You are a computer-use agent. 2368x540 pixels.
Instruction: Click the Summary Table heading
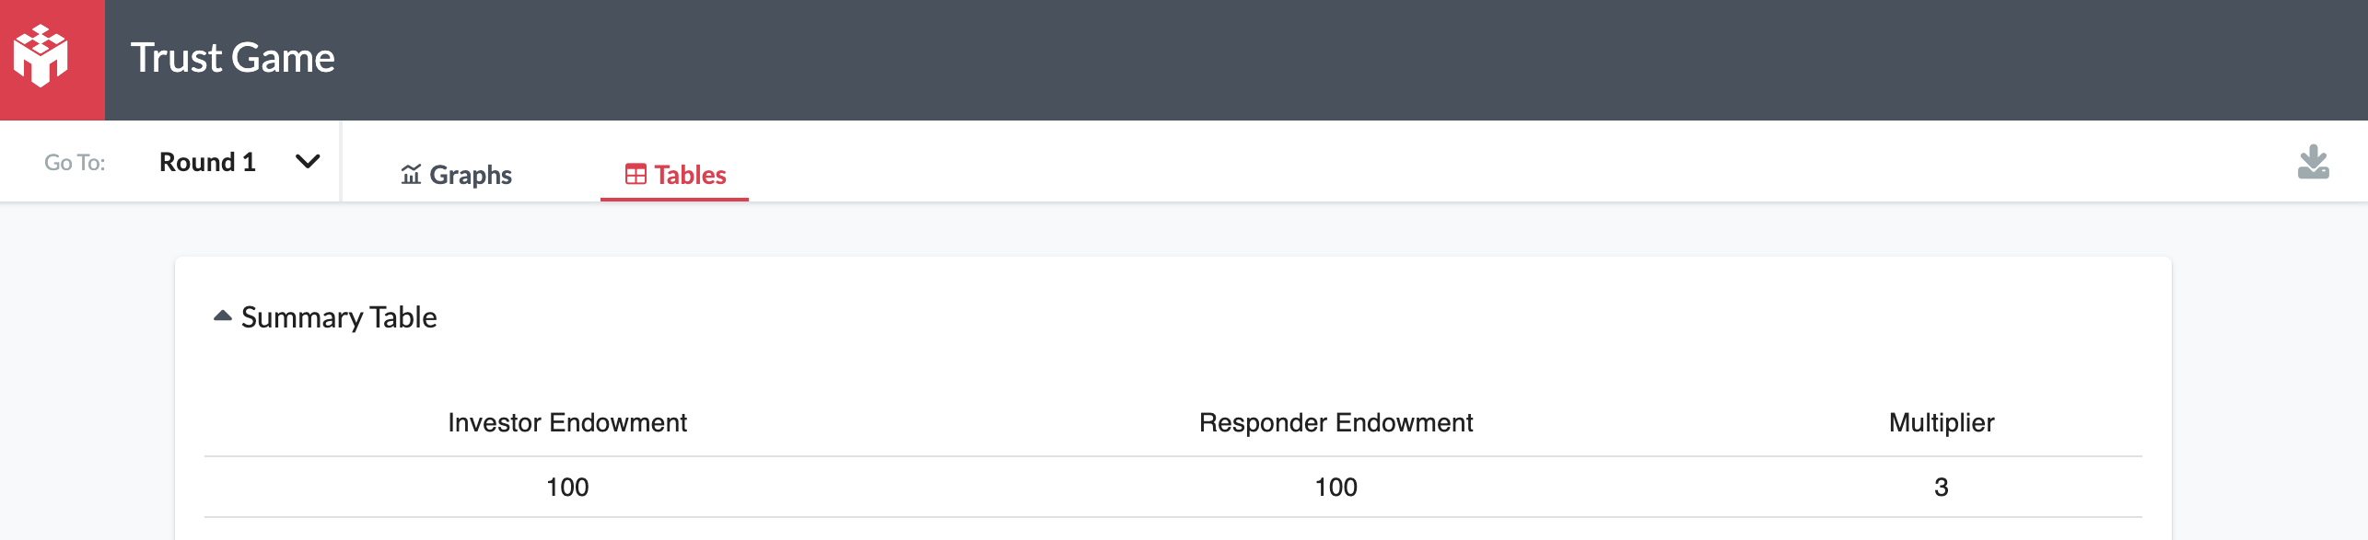339,317
